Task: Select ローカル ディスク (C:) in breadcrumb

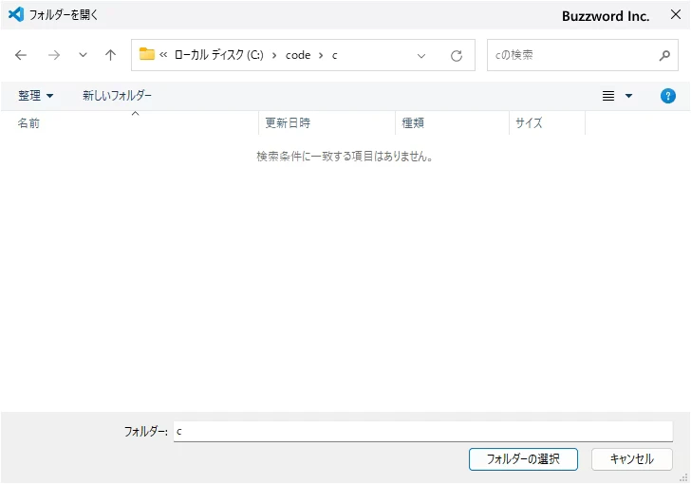Action: pyautogui.click(x=219, y=55)
